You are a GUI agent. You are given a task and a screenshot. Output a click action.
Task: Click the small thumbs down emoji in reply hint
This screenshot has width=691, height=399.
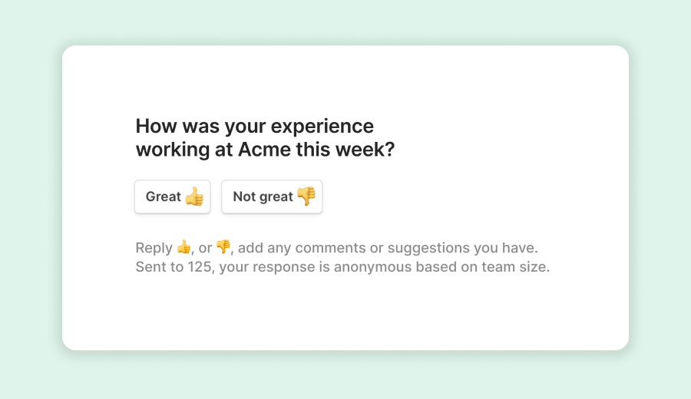click(223, 247)
